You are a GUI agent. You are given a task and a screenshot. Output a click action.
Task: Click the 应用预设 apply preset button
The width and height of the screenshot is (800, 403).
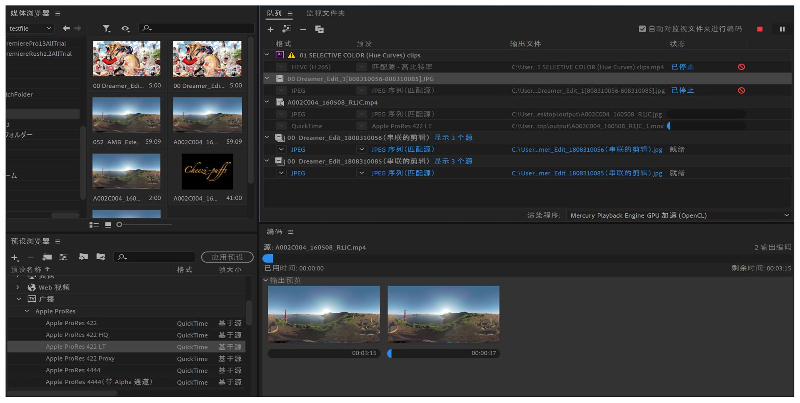[x=227, y=257]
